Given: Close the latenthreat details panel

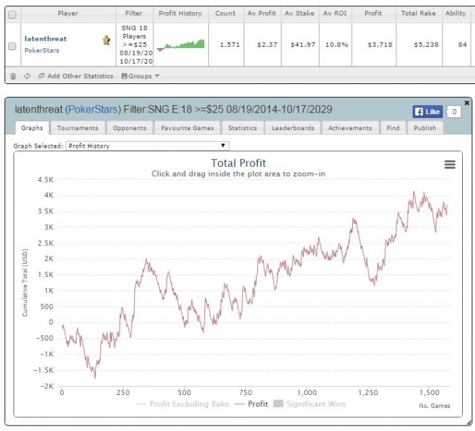Looking at the screenshot, I should coord(467,103).
